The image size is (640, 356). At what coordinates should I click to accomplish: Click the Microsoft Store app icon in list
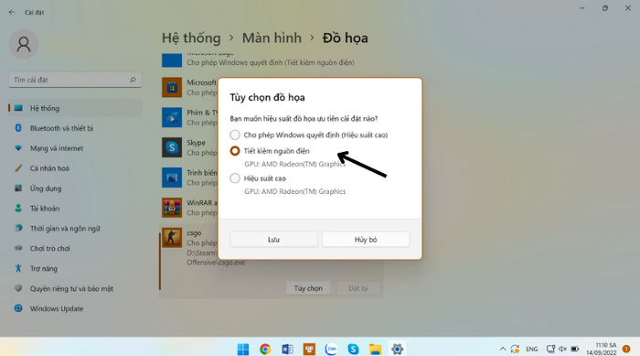pyautogui.click(x=172, y=87)
